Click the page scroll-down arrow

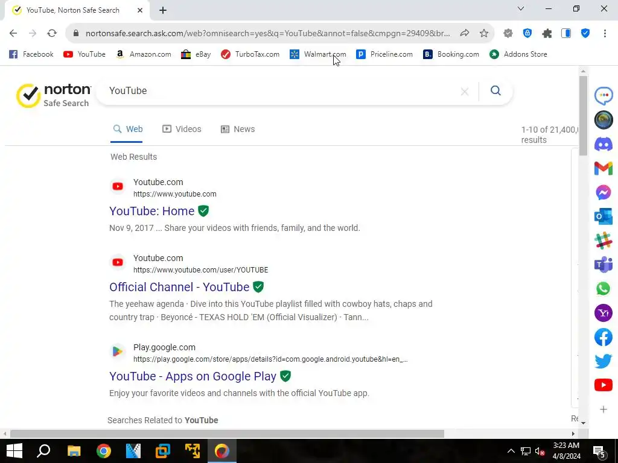pos(584,423)
